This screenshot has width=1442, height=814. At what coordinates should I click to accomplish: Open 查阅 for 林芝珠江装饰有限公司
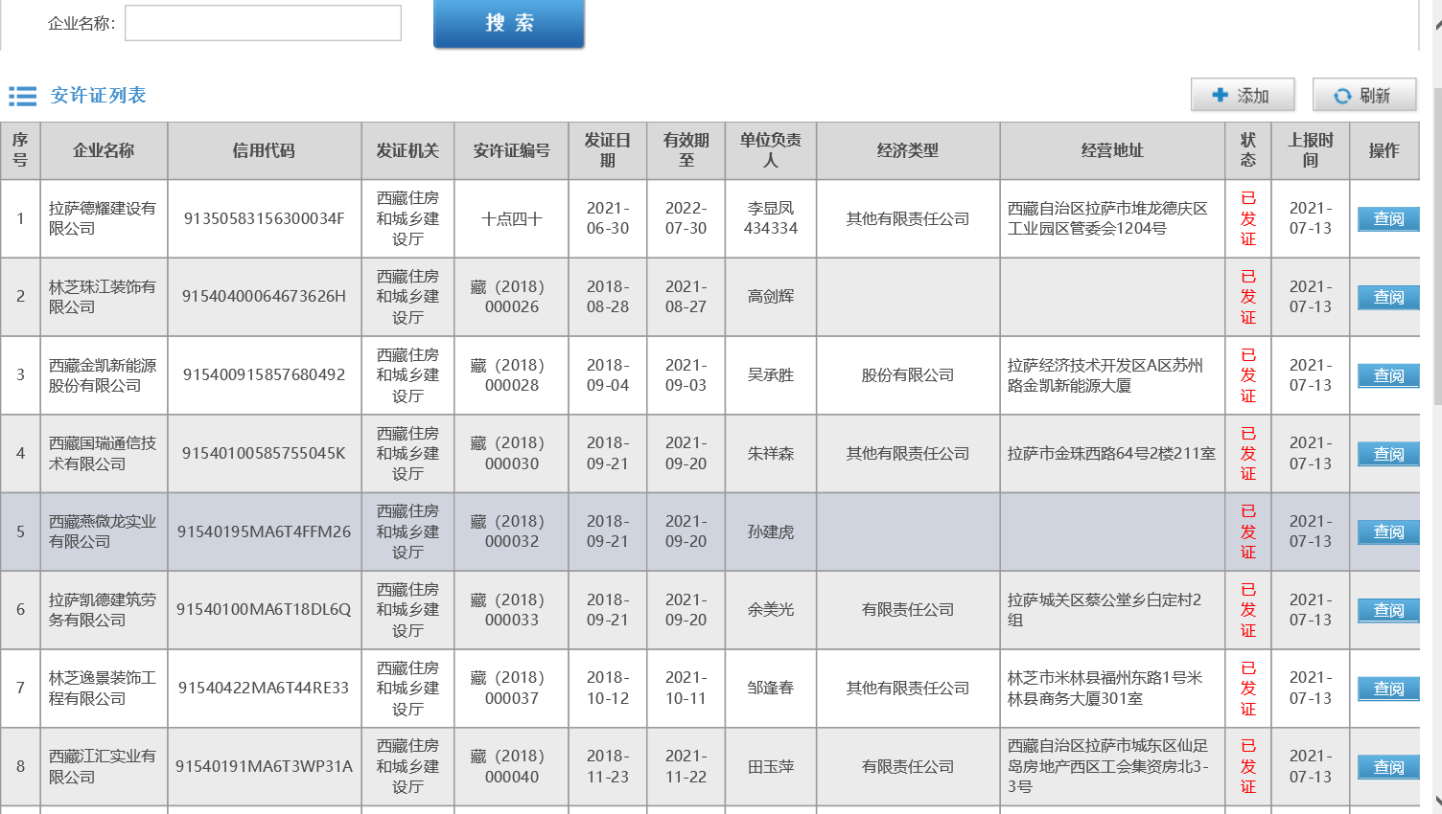point(1387,298)
